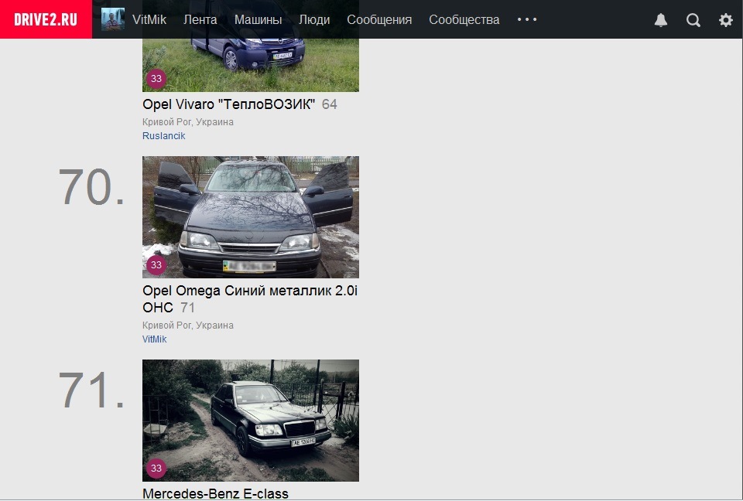Open the Сообщения messages page
Image resolution: width=743 pixels, height=501 pixels.
point(379,20)
